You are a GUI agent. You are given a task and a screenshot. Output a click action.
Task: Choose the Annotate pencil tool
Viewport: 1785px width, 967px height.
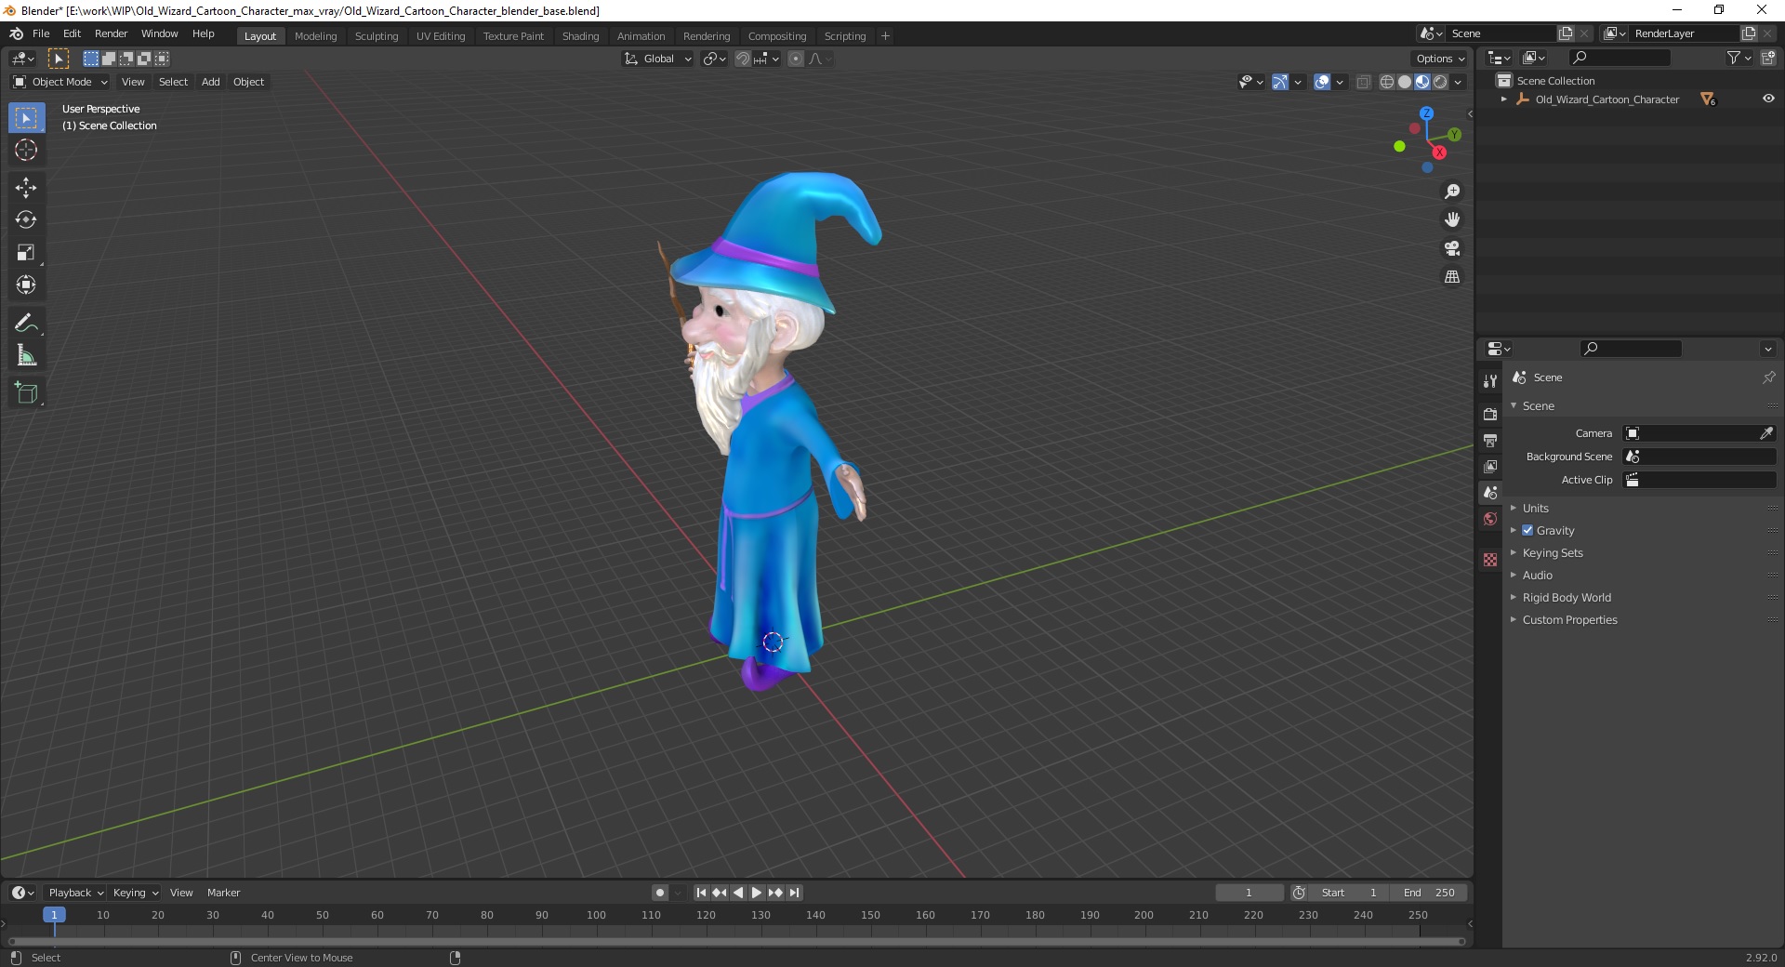(26, 324)
